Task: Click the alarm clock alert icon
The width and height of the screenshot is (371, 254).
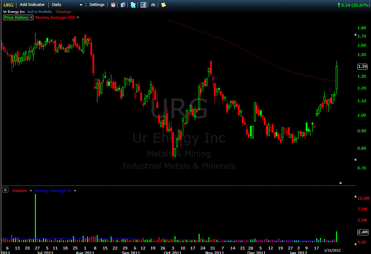Action: click(113, 5)
